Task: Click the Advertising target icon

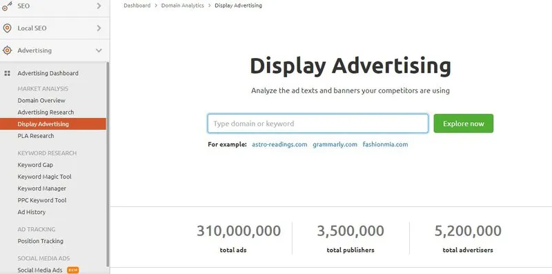Action: pyautogui.click(x=7, y=50)
